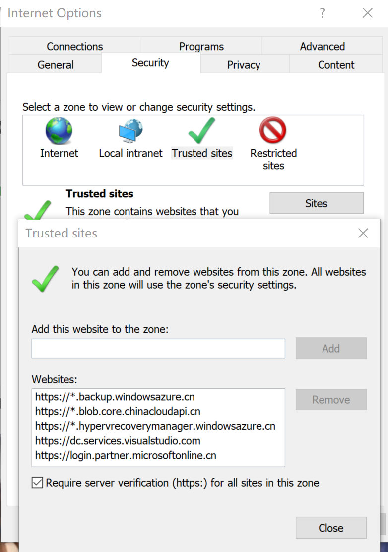Click the Add this website input field
The height and width of the screenshot is (552, 388).
(x=158, y=349)
